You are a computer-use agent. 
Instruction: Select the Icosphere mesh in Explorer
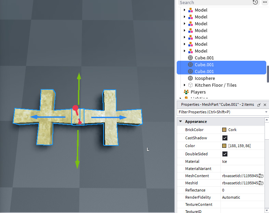tap(205, 78)
